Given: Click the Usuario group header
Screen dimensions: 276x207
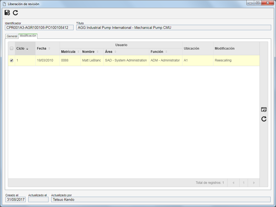Looking at the screenshot, I should coord(121,45).
